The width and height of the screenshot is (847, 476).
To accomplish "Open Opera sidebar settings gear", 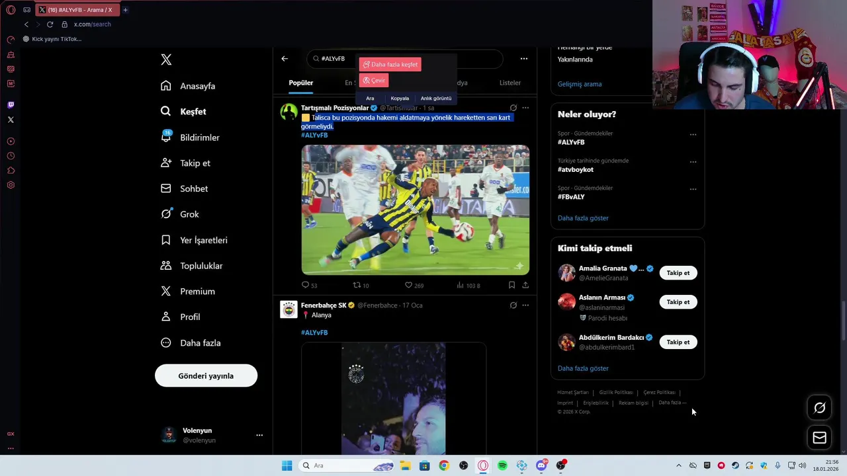I will coord(11,185).
